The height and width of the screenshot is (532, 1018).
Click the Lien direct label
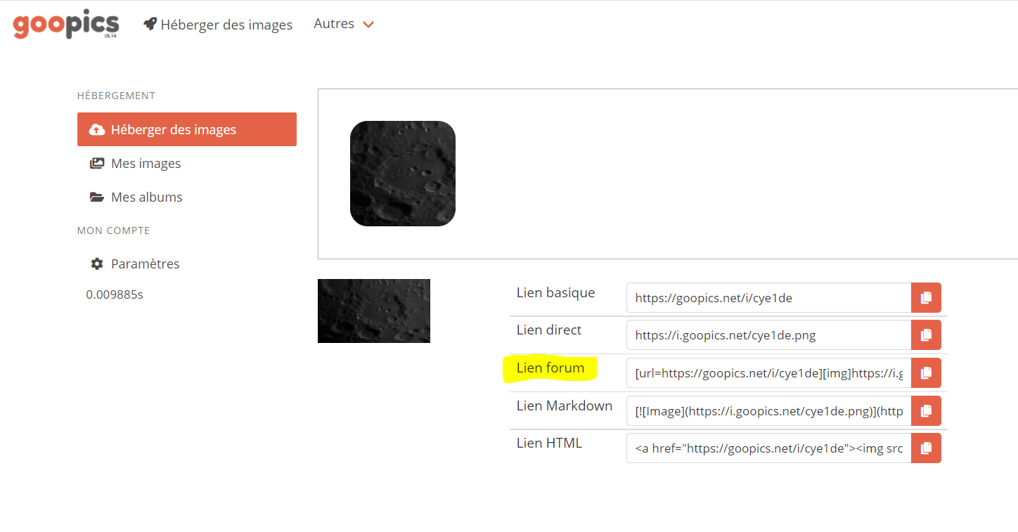point(549,330)
